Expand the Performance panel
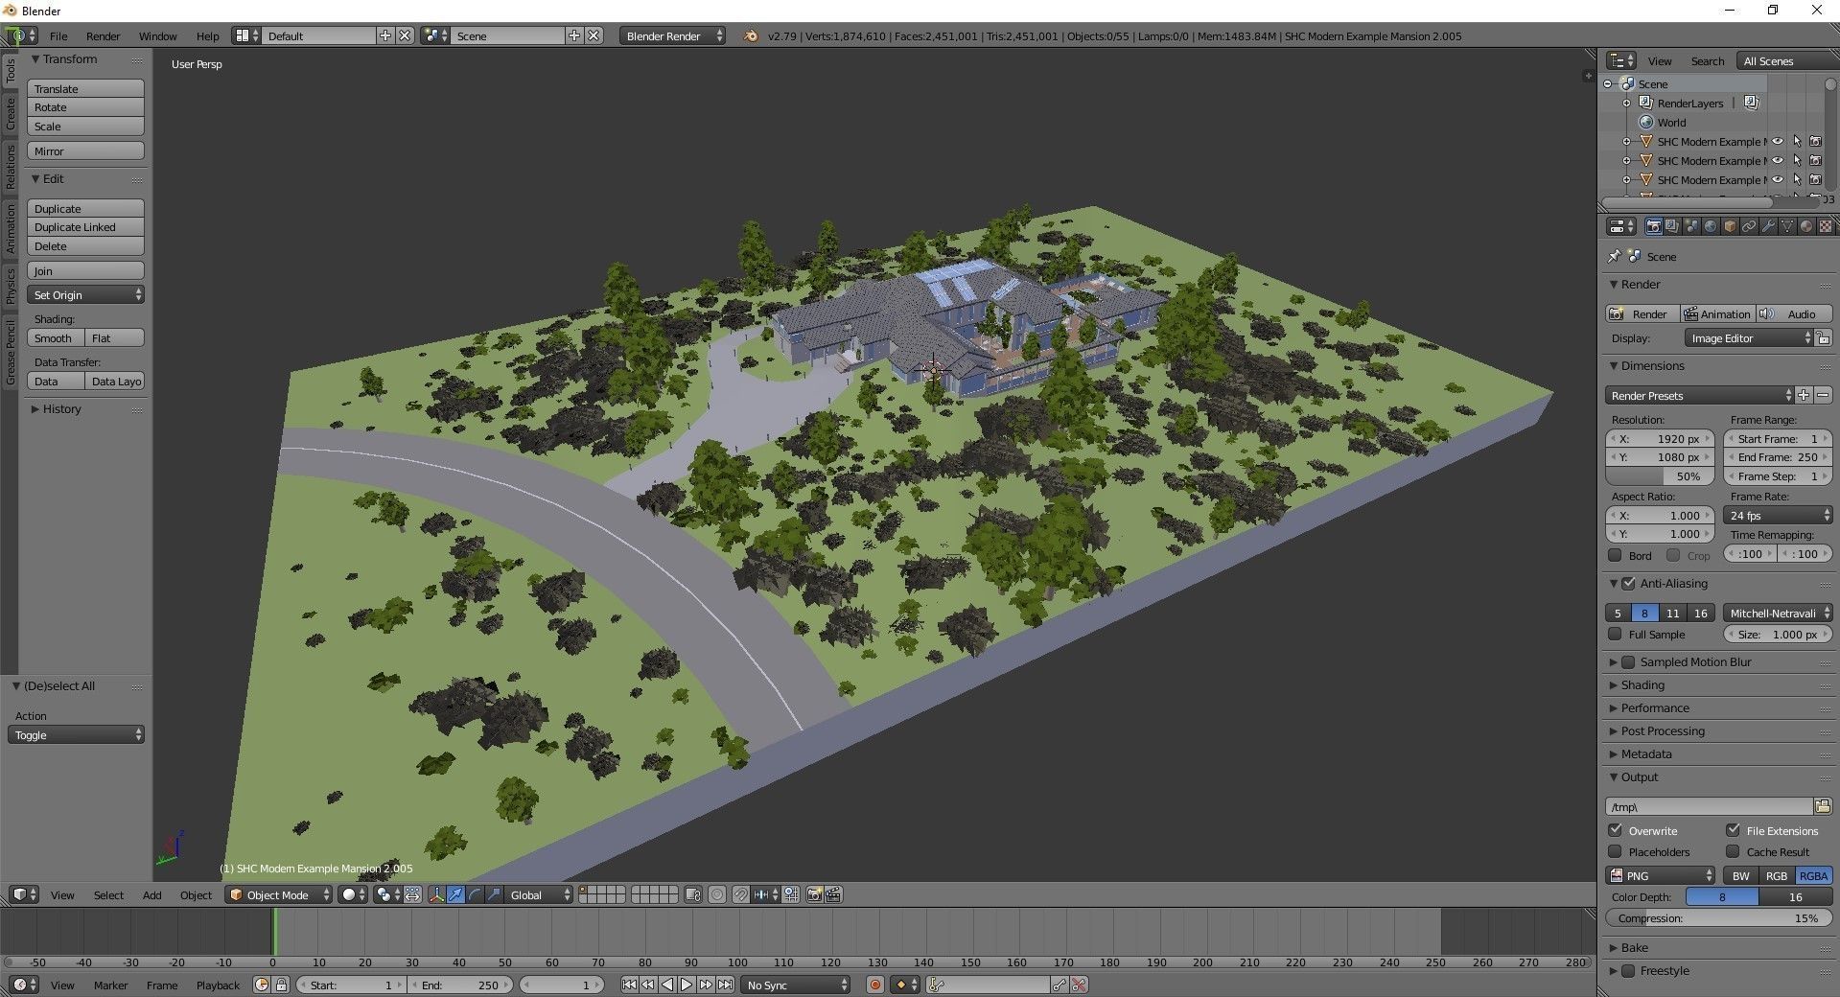Image resolution: width=1840 pixels, height=997 pixels. coord(1655,707)
